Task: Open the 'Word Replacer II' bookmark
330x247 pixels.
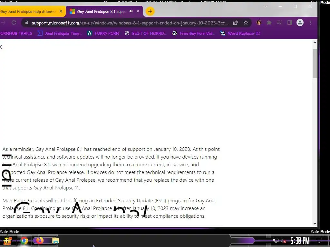Action: (x=240, y=33)
